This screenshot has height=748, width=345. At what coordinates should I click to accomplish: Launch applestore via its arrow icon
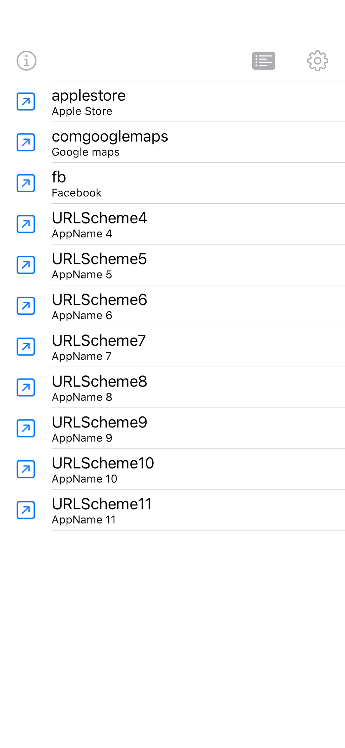coord(26,102)
